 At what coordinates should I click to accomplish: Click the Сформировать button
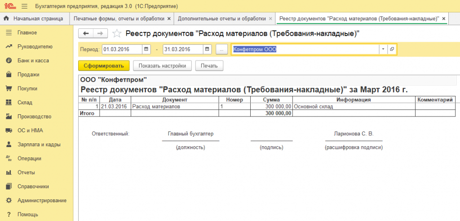click(x=104, y=65)
